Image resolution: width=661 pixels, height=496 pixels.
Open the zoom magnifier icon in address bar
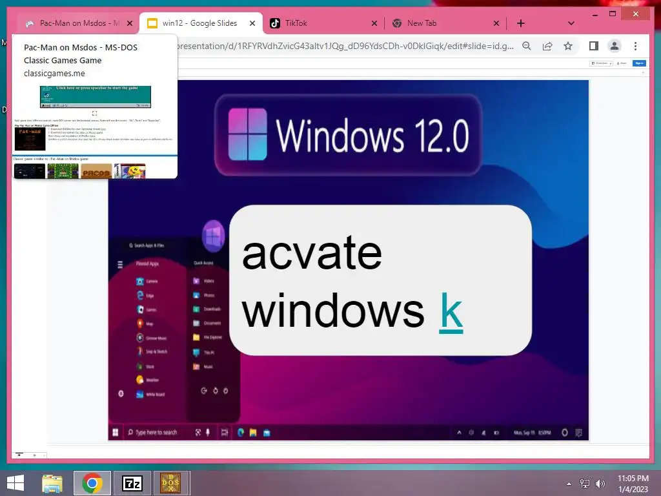pyautogui.click(x=527, y=46)
